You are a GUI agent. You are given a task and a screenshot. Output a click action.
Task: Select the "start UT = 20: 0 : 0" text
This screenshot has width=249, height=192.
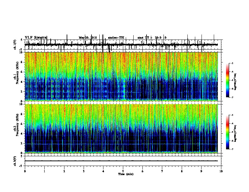152,38
